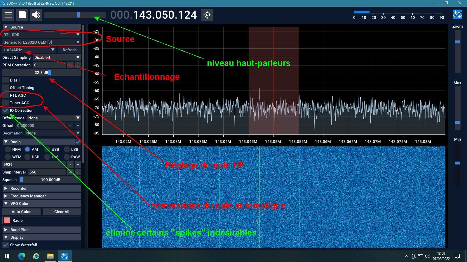
Task: Uncheck the Show Waterfall checkbox
Action: tap(6, 245)
